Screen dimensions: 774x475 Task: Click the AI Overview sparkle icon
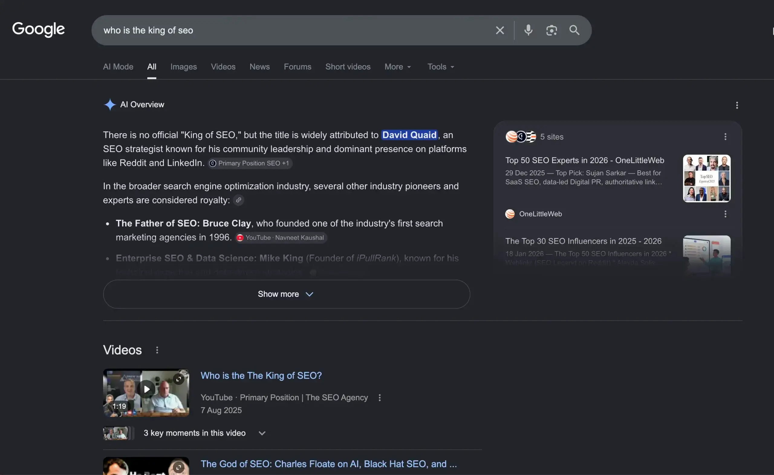click(110, 105)
